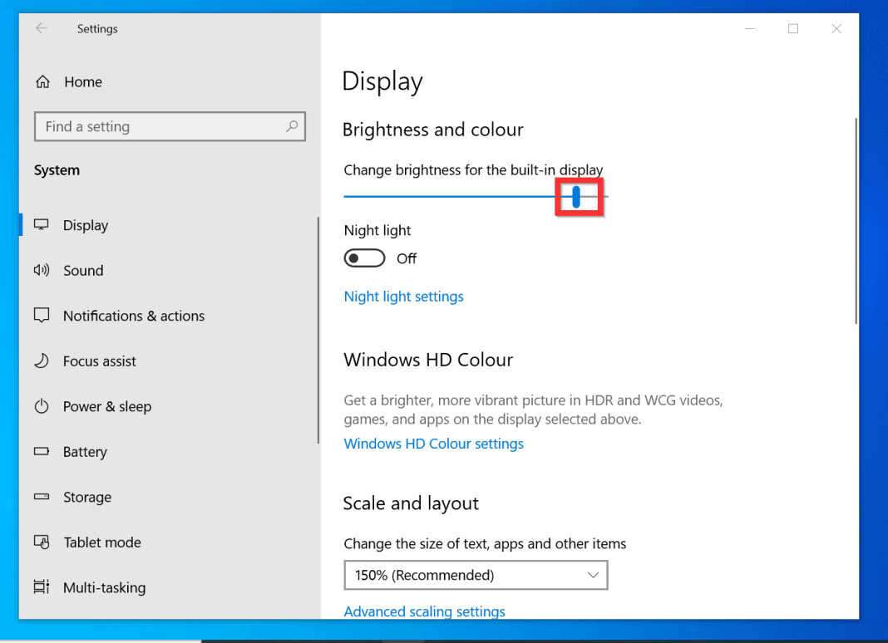
Task: Toggle Night light on
Action: (x=364, y=258)
